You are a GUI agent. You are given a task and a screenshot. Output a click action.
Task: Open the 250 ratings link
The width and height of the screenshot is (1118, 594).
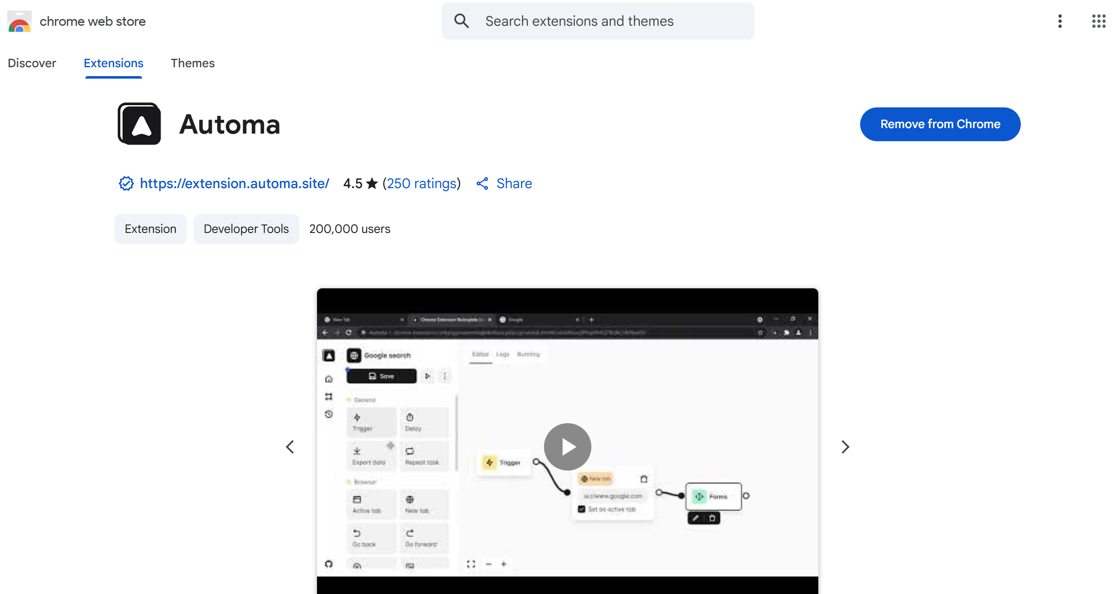tap(421, 183)
